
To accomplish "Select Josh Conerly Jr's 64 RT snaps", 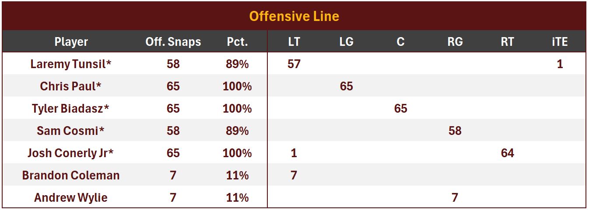I will 507,153.
